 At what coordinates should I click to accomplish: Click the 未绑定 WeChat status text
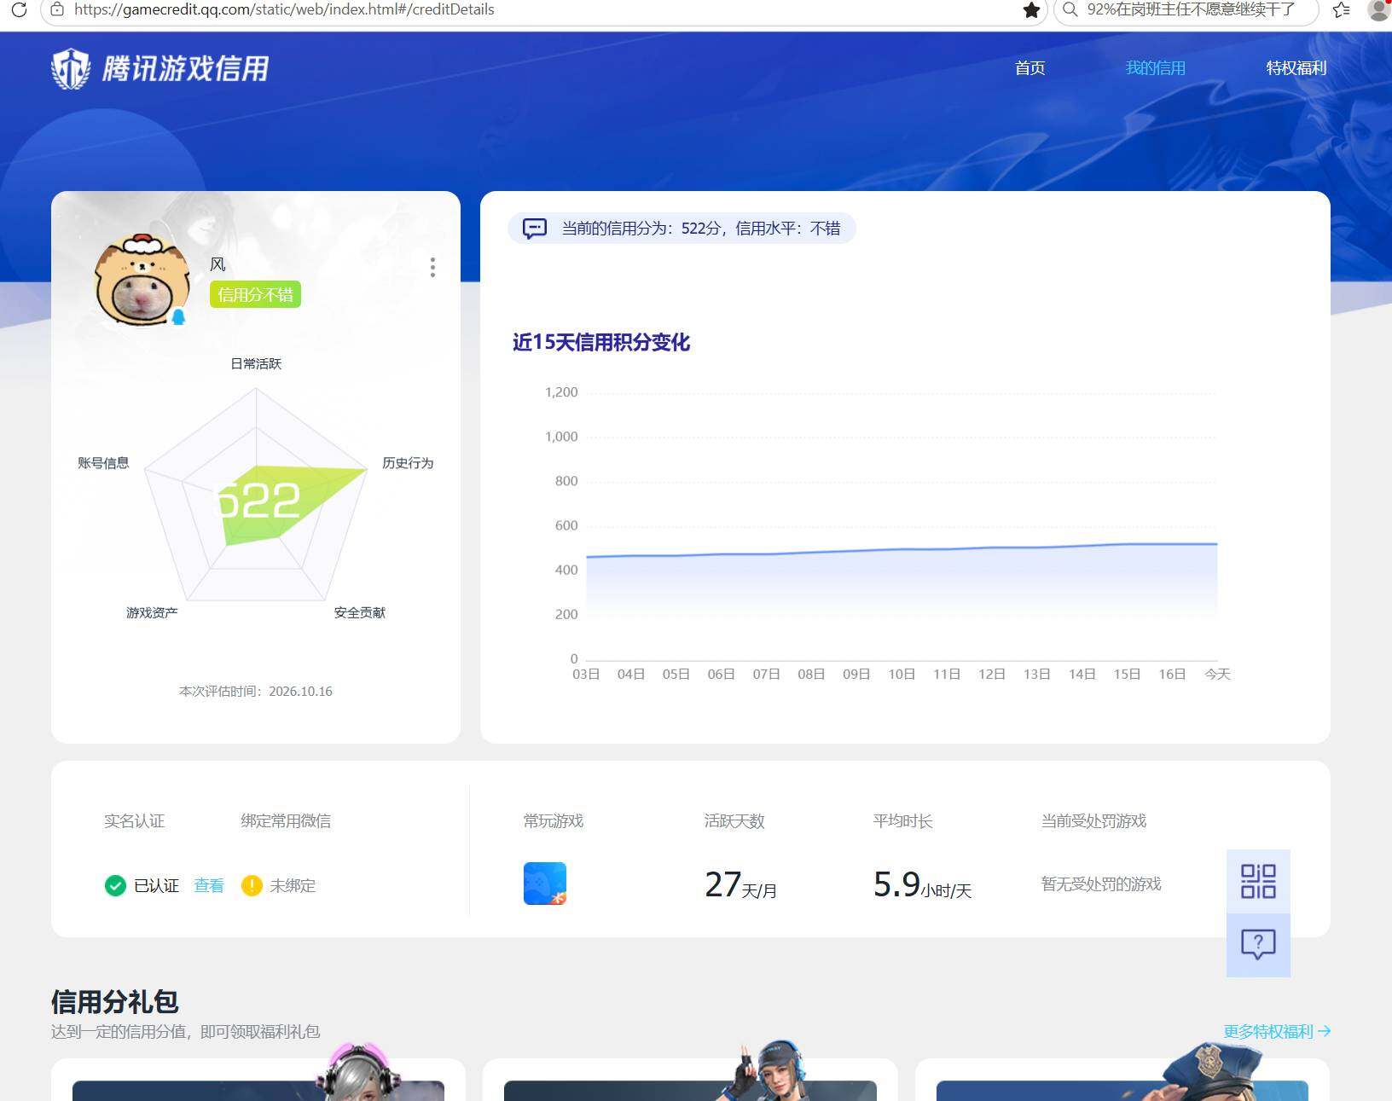293,886
